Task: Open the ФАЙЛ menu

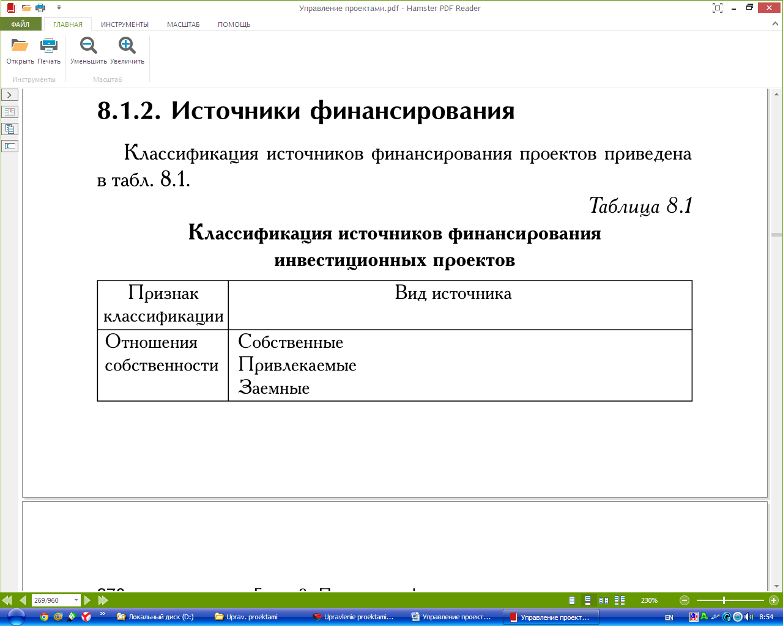Action: (x=20, y=24)
